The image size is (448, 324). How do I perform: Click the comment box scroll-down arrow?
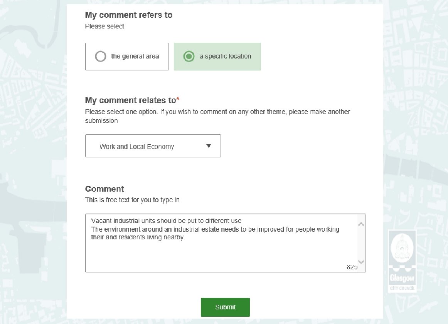(361, 261)
